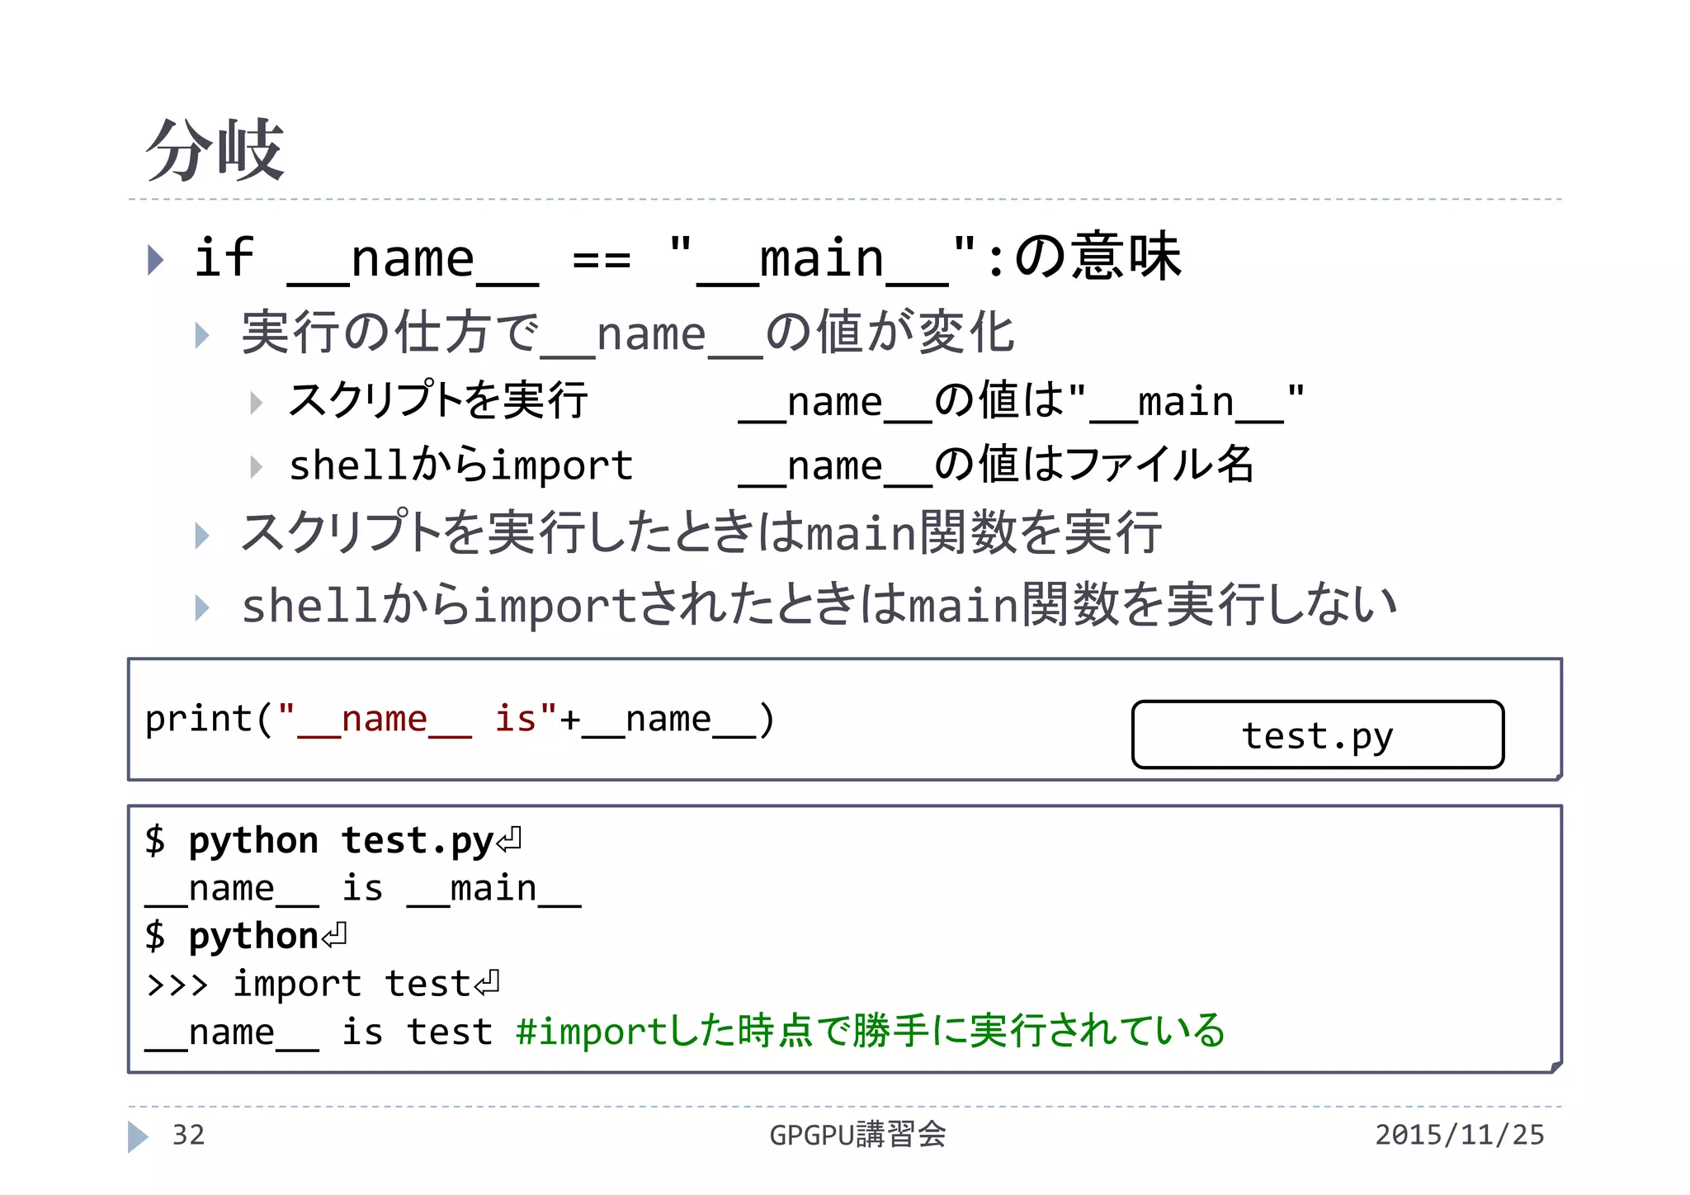
Task: Click the bullet arrow before スクリプトを実行したとき
Action: coord(202,536)
